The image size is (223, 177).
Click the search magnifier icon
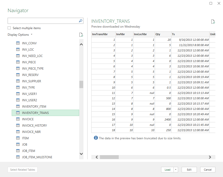coord(80,21)
